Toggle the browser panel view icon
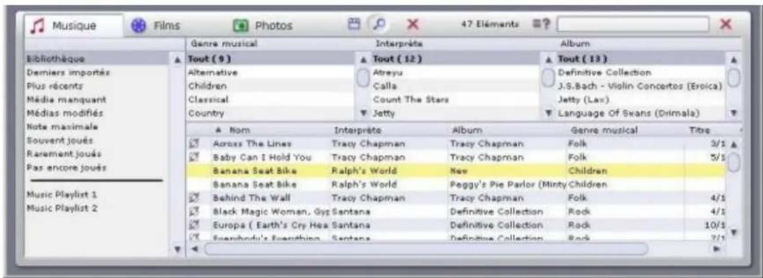 click(x=354, y=24)
